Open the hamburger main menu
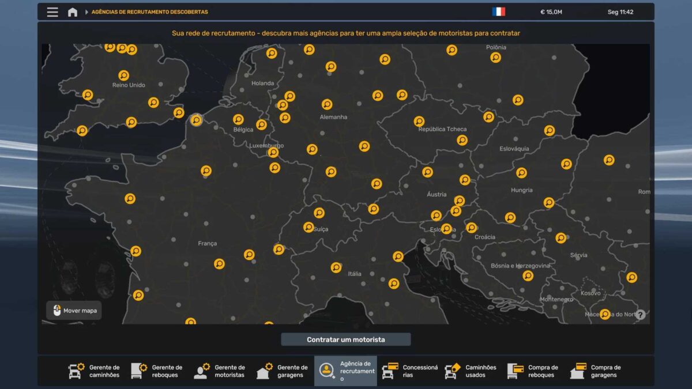The width and height of the screenshot is (692, 389). 52,12
